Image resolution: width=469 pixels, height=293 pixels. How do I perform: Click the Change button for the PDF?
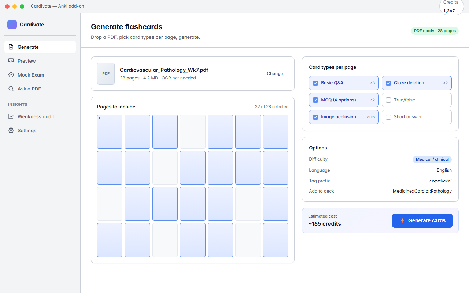pos(275,74)
